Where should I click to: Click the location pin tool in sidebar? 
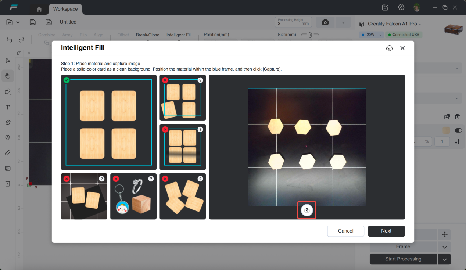click(x=8, y=138)
